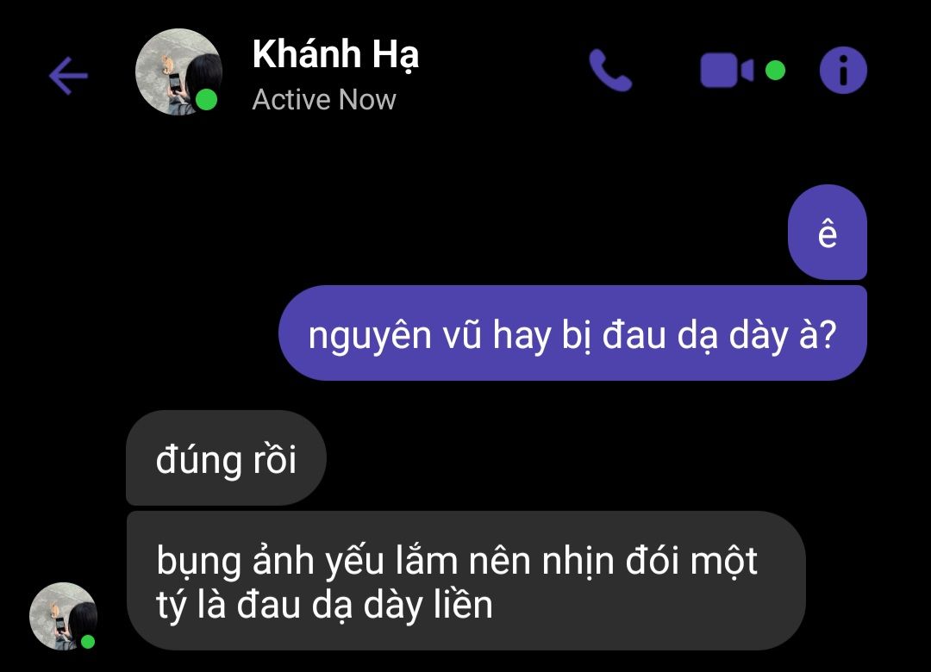Open sender avatar beside last message
This screenshot has height=672, width=931.
tap(64, 616)
